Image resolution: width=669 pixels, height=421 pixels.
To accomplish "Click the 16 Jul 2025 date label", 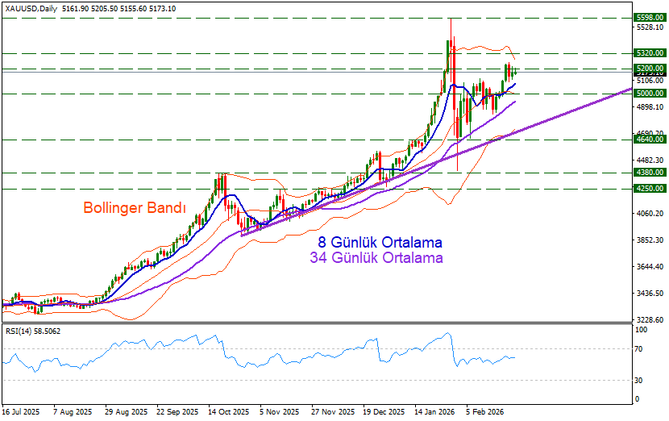I will 22,411.
